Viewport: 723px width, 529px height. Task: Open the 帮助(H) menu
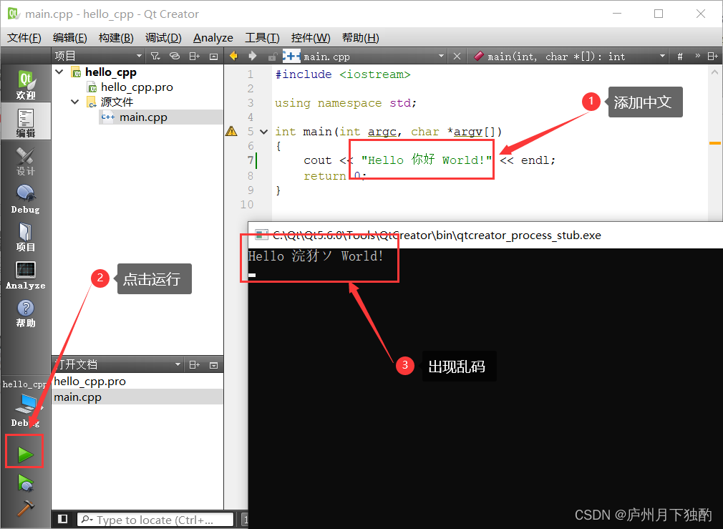(360, 38)
